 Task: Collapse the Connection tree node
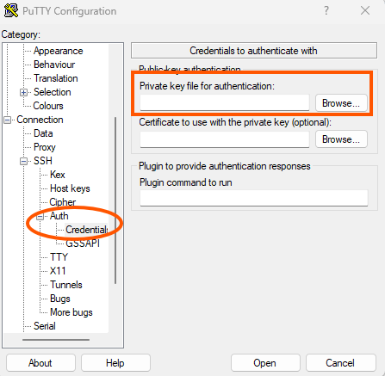(x=7, y=120)
